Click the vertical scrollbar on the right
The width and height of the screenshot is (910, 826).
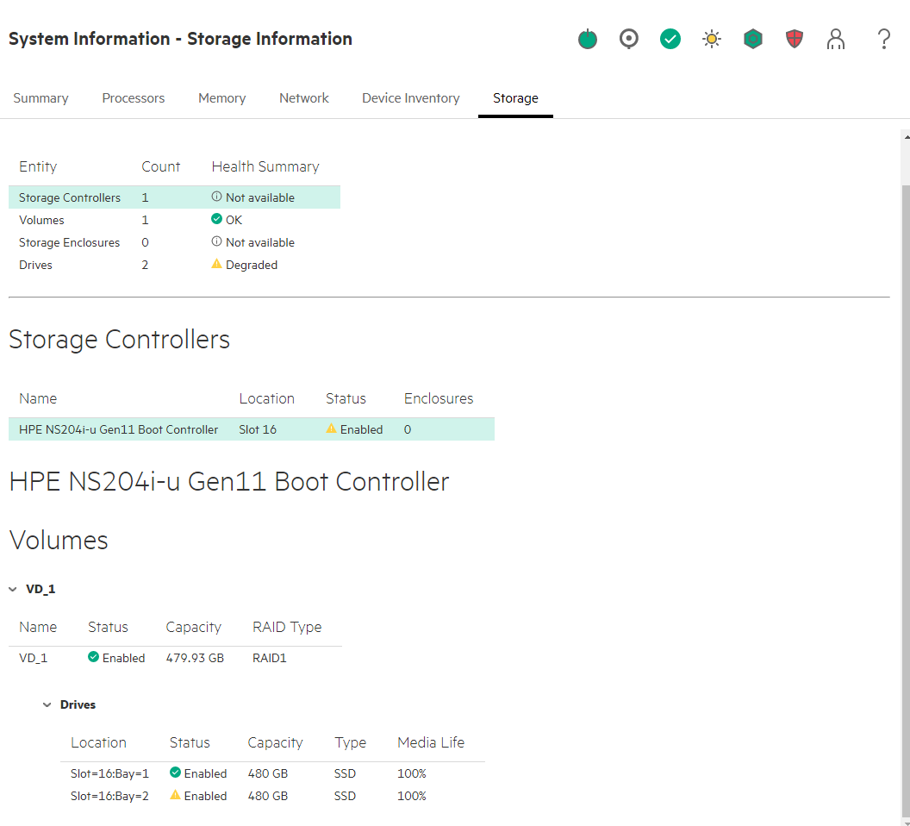(905, 474)
